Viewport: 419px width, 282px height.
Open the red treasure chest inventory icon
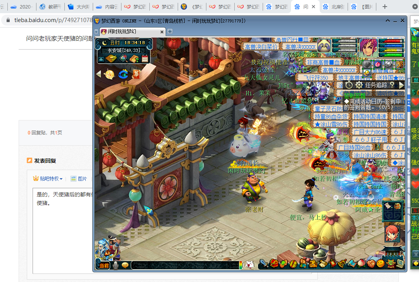pos(274,263)
